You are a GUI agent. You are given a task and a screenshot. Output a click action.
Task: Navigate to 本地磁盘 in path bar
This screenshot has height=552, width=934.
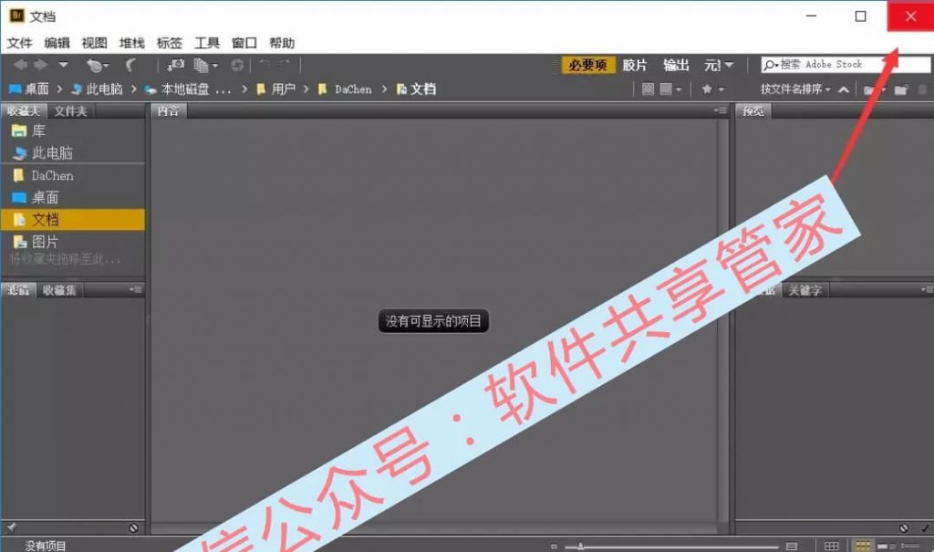click(x=188, y=89)
